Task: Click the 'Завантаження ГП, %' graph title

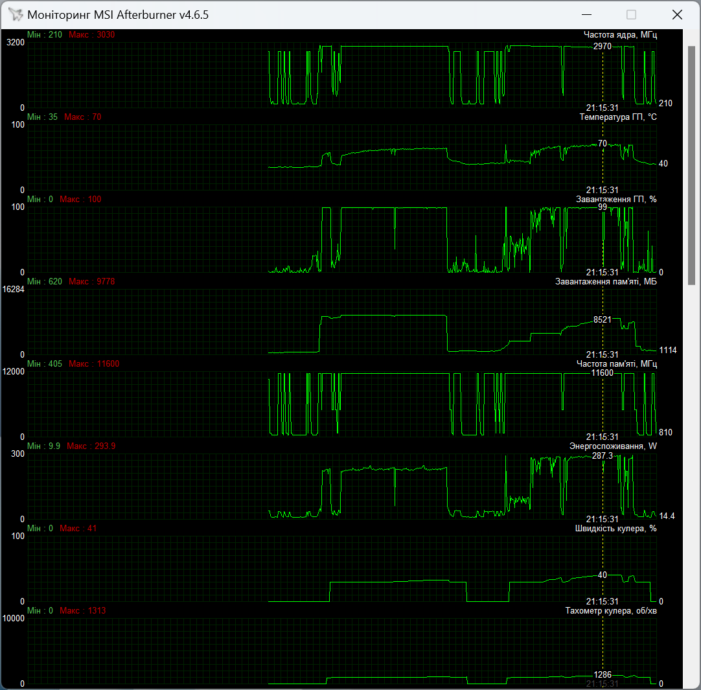Action: 615,199
